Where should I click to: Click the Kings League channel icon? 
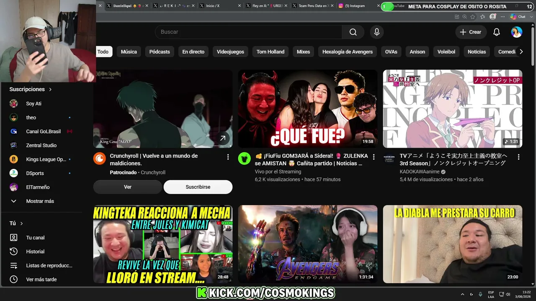[x=14, y=159]
